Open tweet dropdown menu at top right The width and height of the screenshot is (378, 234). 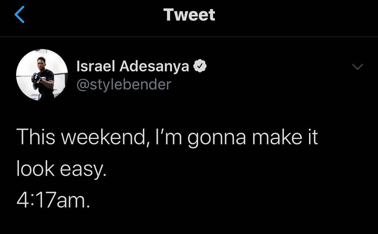(357, 66)
